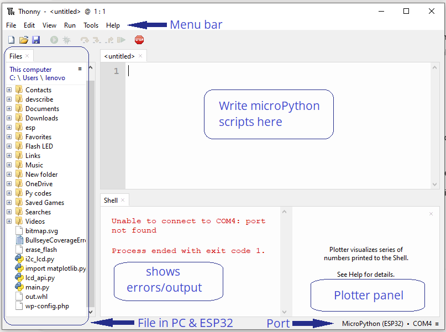Close the Plotter panel
This screenshot has height=332, width=446.
[x=430, y=213]
